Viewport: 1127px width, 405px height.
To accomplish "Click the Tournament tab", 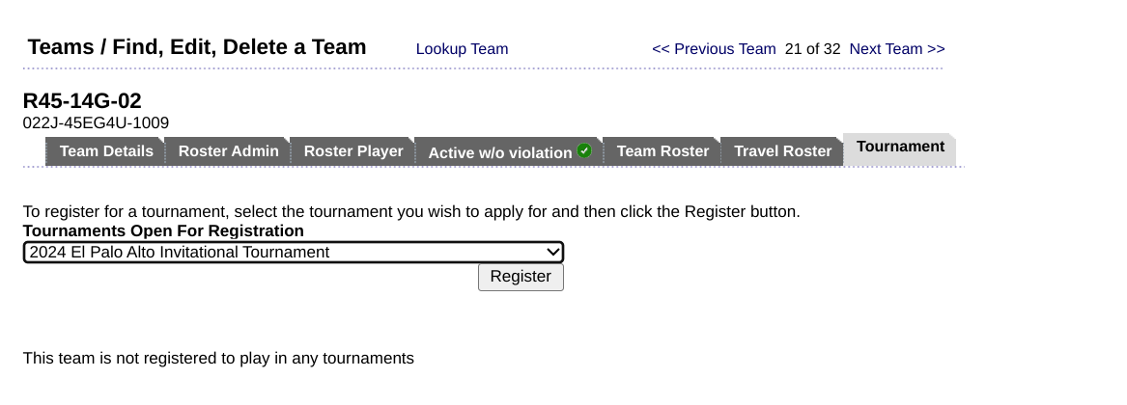I will pos(900,147).
